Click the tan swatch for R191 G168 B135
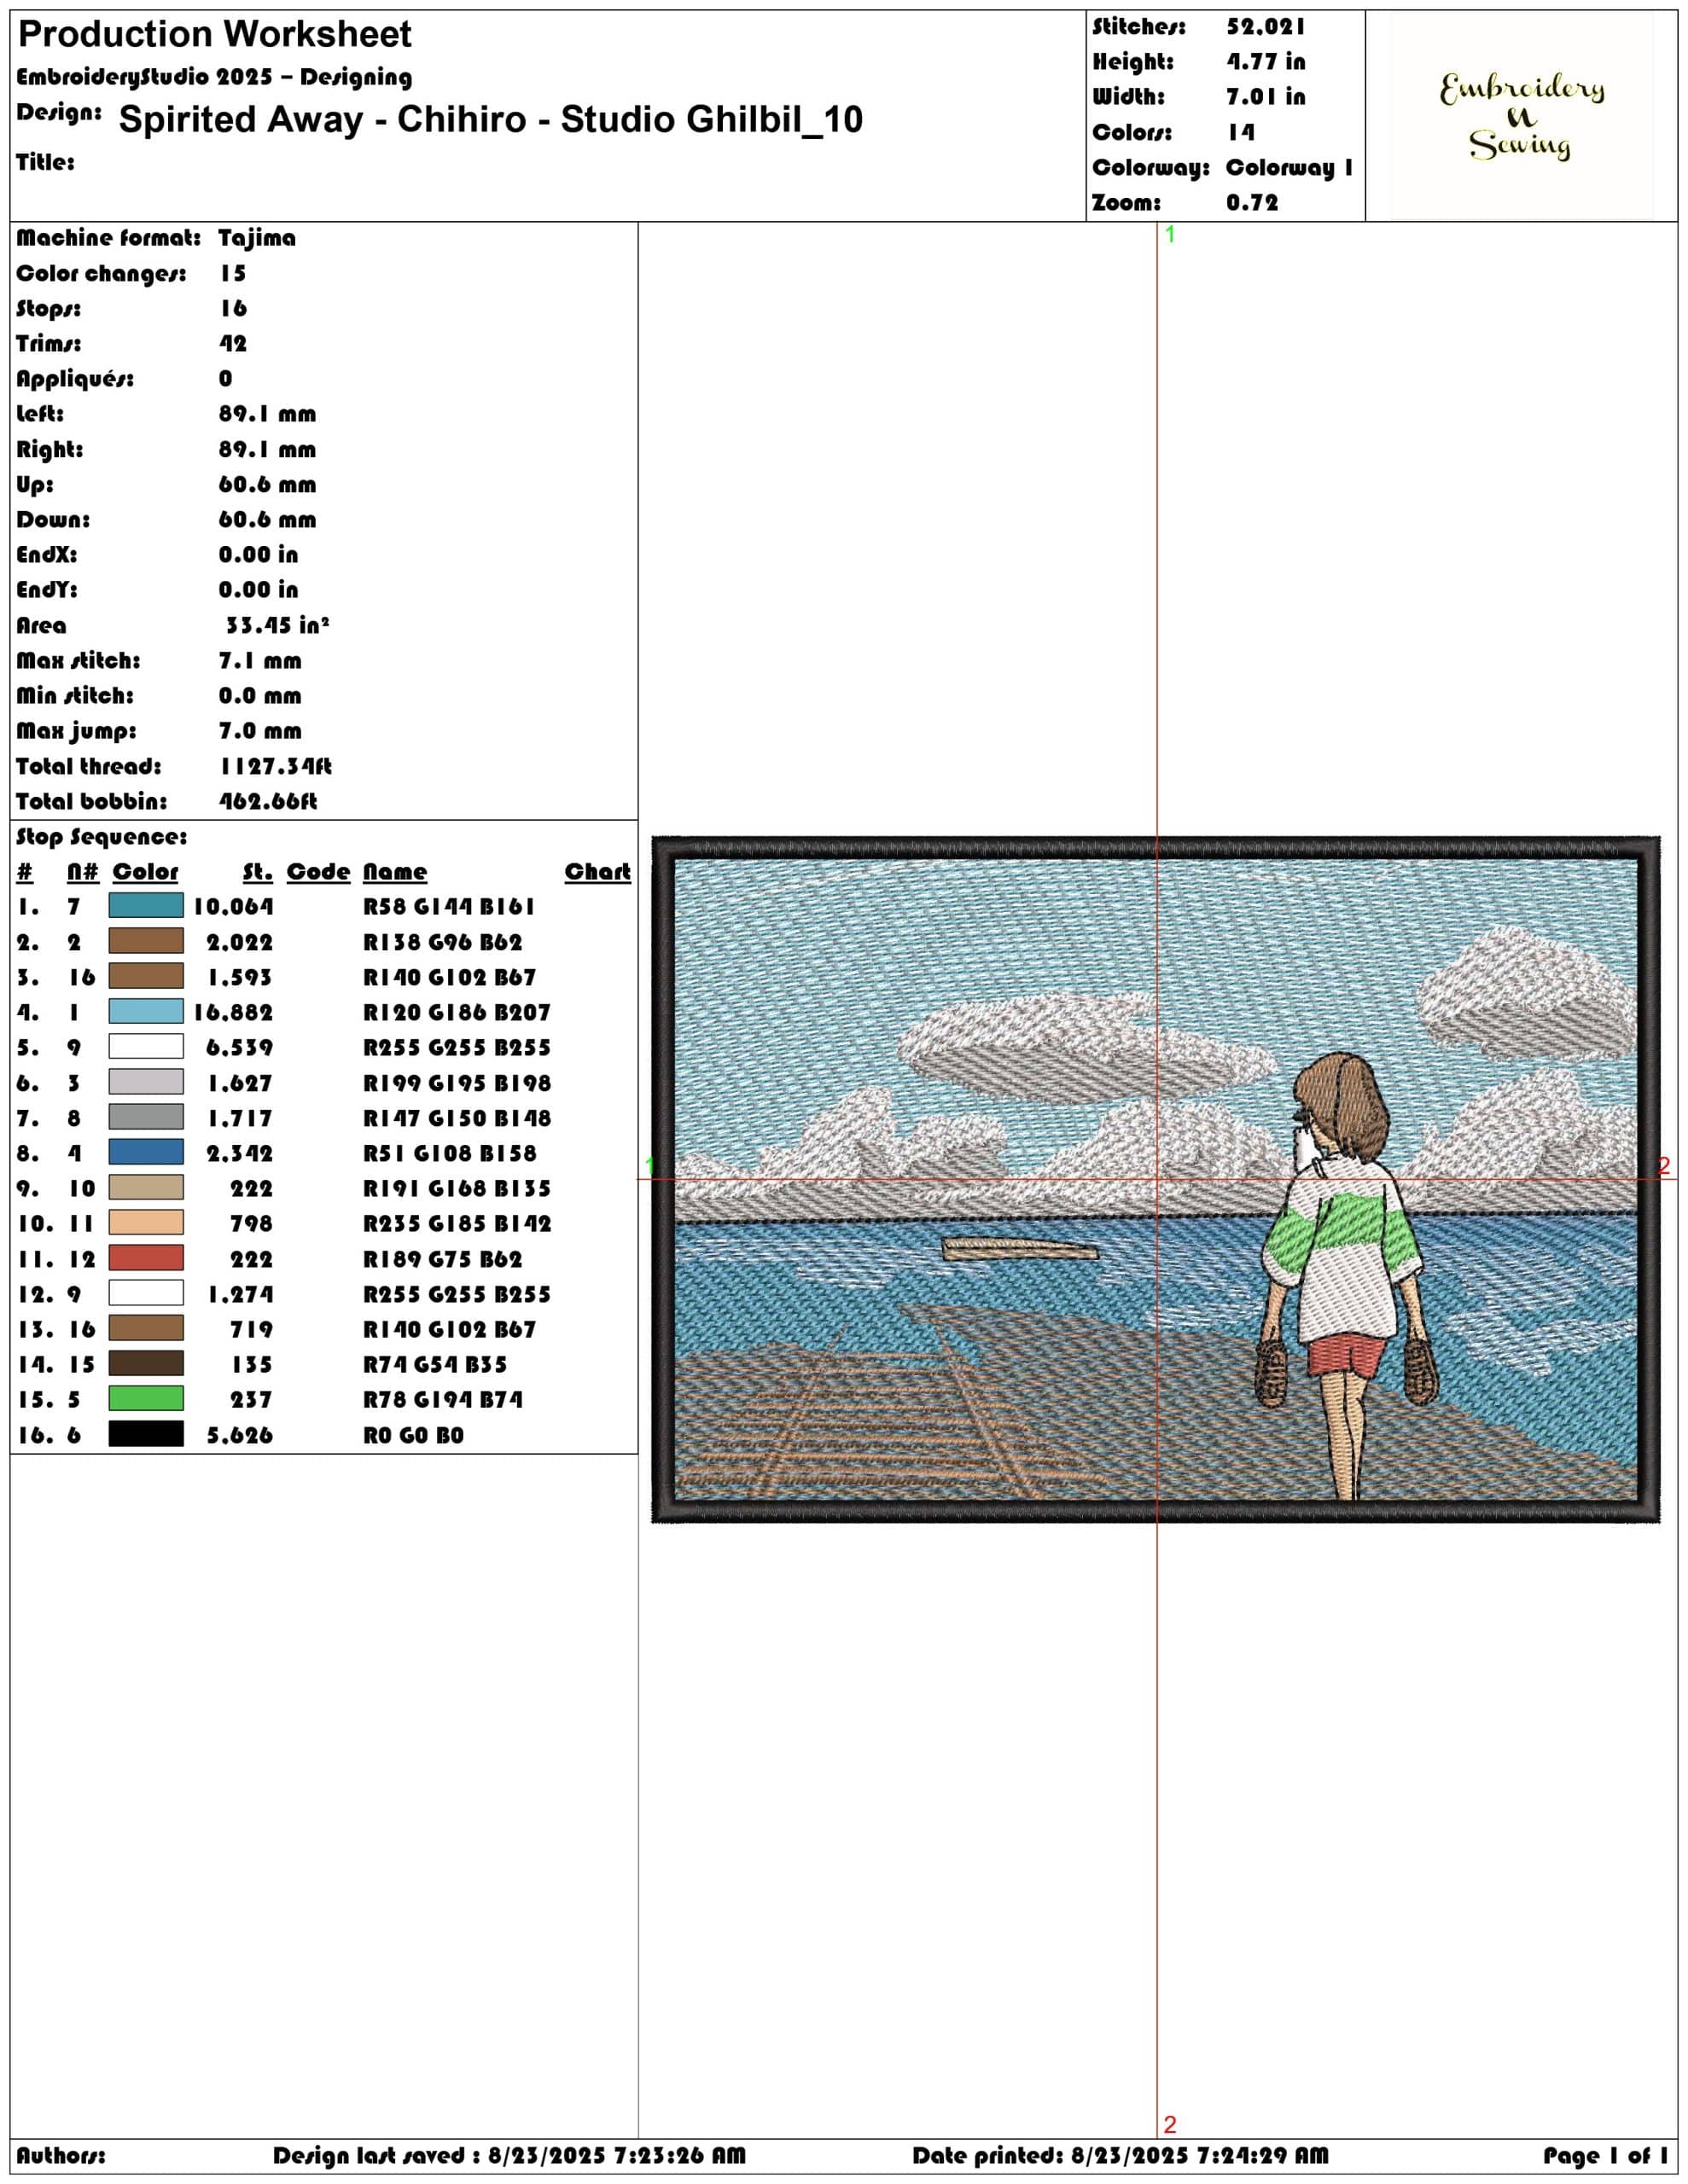1688x2184 pixels. (x=146, y=1187)
